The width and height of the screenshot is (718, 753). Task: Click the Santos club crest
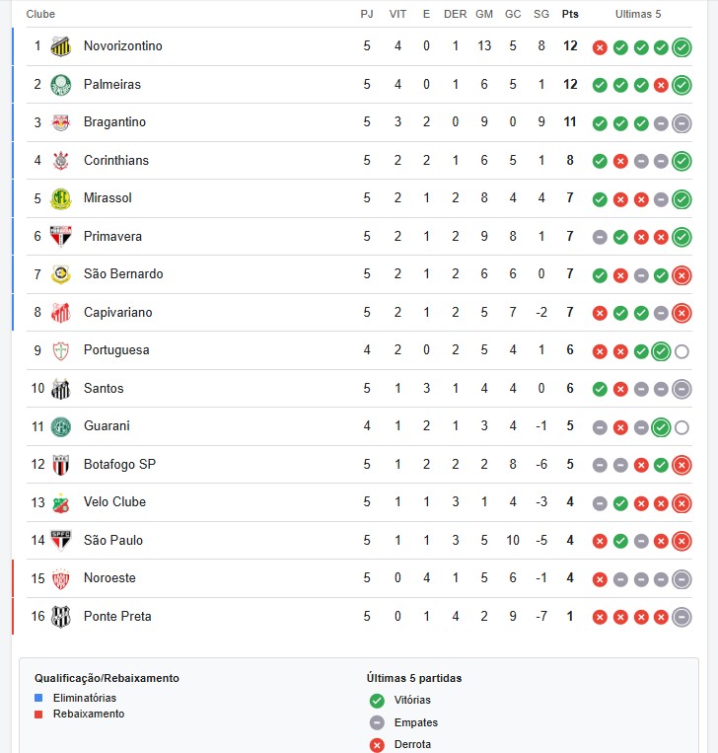click(x=61, y=388)
